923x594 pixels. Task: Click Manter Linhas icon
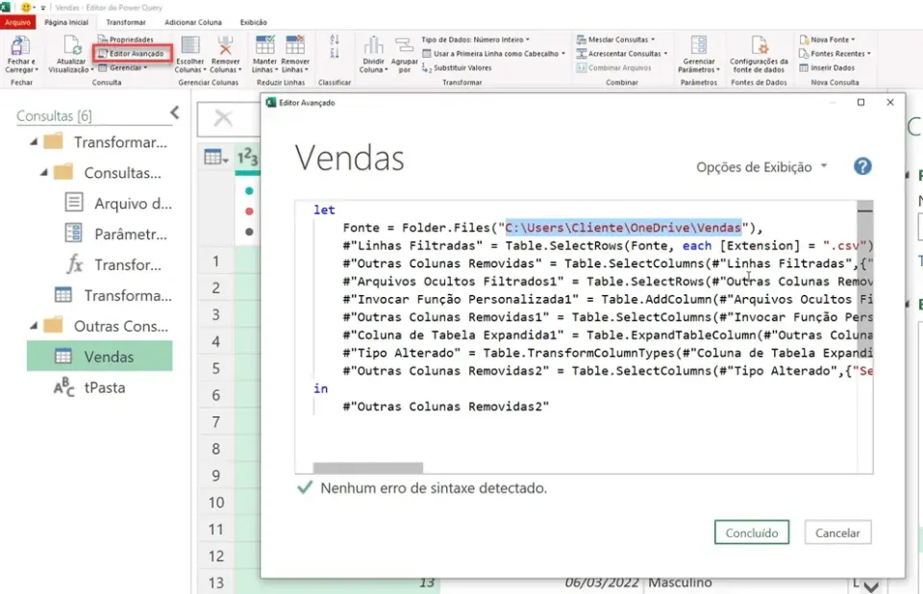(x=264, y=45)
